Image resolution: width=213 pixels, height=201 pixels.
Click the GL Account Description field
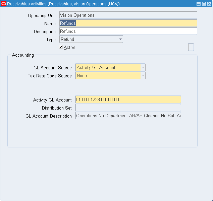pos(128,116)
